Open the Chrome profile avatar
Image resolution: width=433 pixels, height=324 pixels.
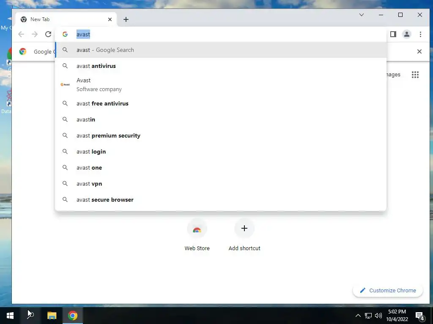(407, 34)
